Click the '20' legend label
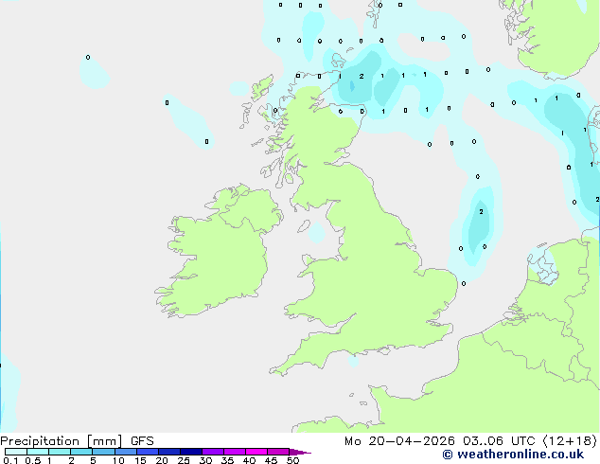The height and width of the screenshot is (464, 600). (162, 460)
